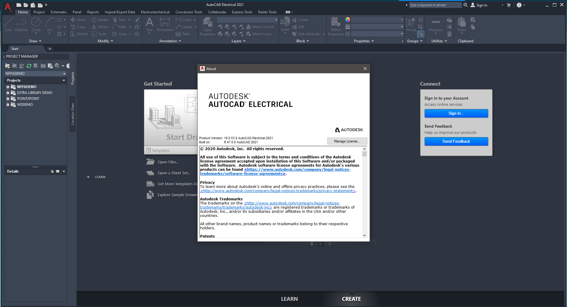Click the keyword search input field

[x=435, y=5]
